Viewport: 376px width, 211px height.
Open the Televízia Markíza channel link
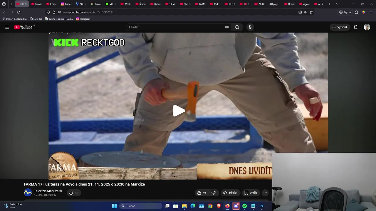[x=46, y=191]
